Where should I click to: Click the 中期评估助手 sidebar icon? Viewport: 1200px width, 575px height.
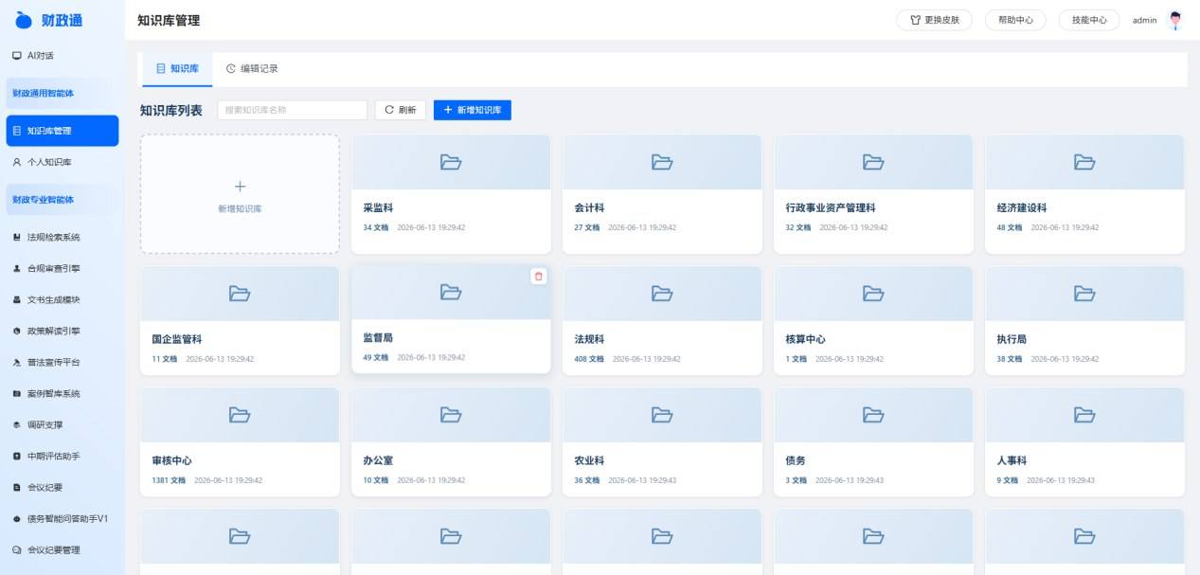(x=16, y=456)
